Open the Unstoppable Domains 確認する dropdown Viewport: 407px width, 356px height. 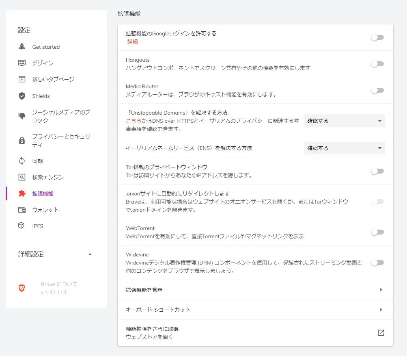[344, 121]
